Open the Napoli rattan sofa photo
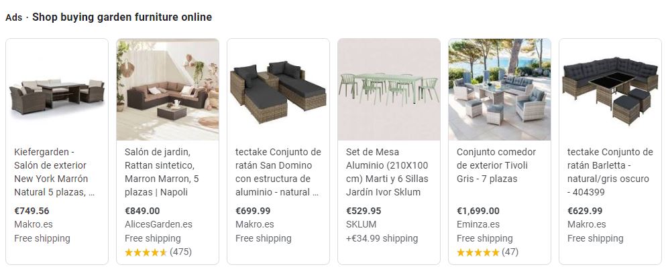This screenshot has width=666, height=267. (168, 90)
